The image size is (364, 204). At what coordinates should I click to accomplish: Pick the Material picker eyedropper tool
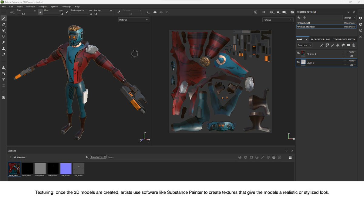[4, 55]
